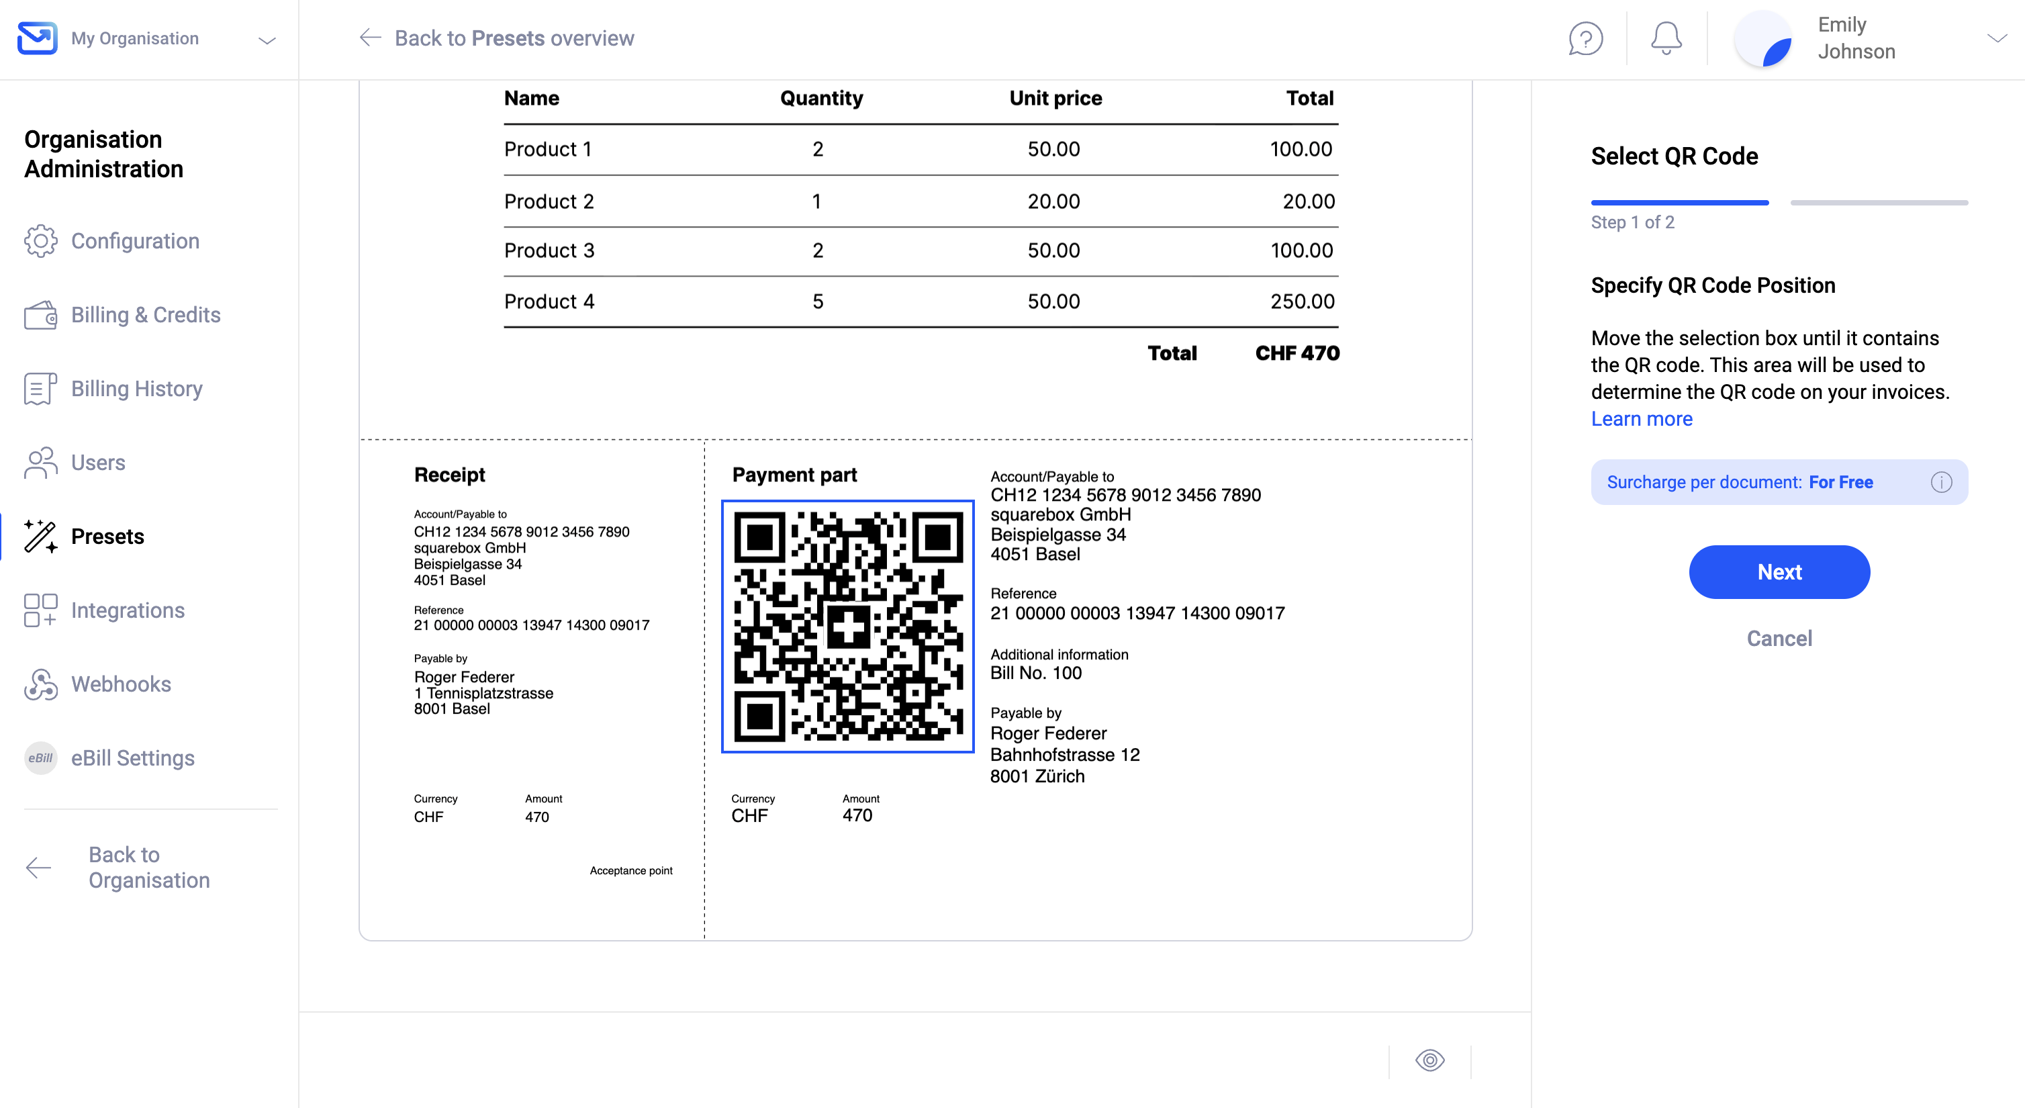This screenshot has height=1108, width=2025.
Task: Expand the My Organisation dropdown
Action: 267,40
